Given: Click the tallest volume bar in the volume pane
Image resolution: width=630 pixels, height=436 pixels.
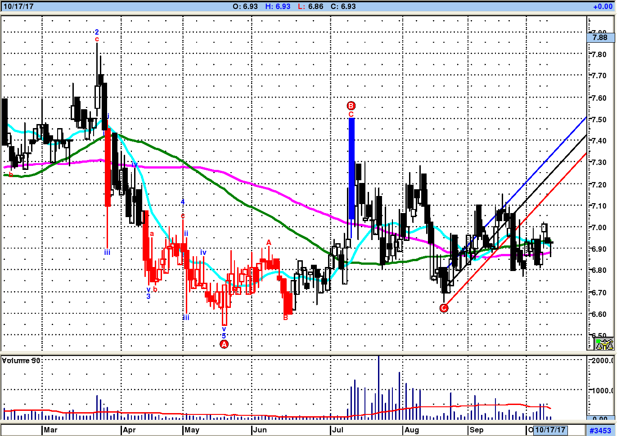Looking at the screenshot, I should (x=379, y=387).
